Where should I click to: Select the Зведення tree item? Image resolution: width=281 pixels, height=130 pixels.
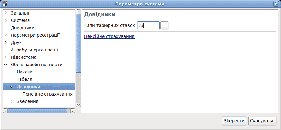point(28,101)
